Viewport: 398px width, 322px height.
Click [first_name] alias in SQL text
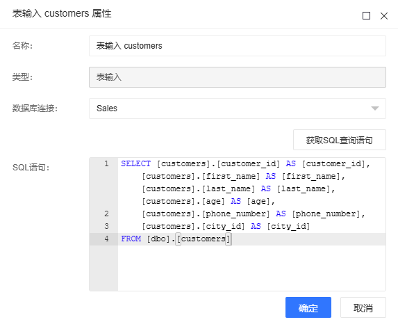(x=311, y=176)
